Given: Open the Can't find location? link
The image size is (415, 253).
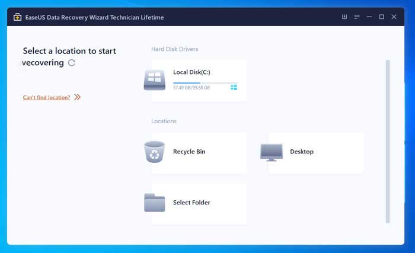Looking at the screenshot, I should [47, 97].
